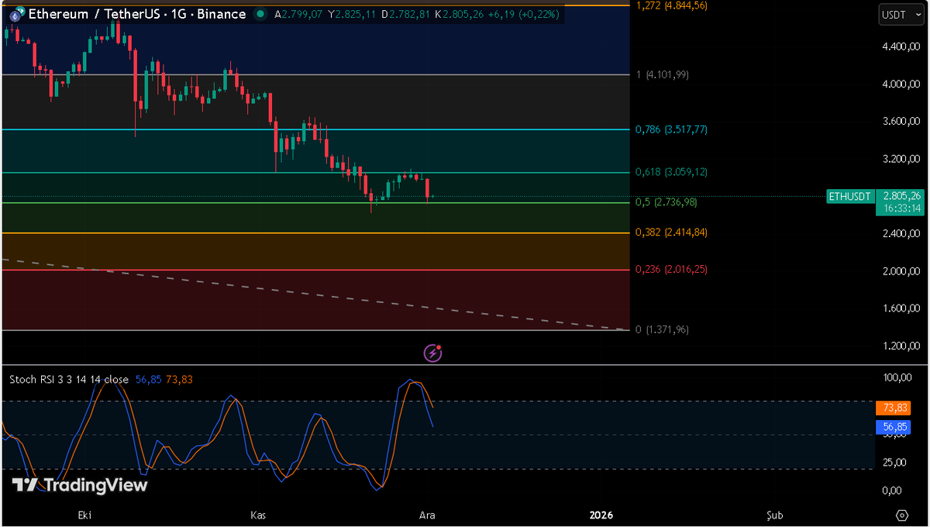
Task: Click the ETHUSDT price axis label
Action: [852, 196]
